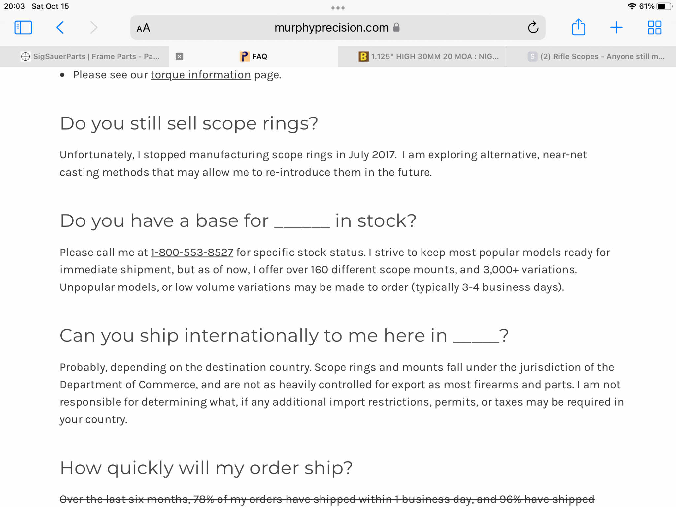This screenshot has height=507, width=676.
Task: Tap the 1-800-553-8527 phone link
Action: coord(192,253)
